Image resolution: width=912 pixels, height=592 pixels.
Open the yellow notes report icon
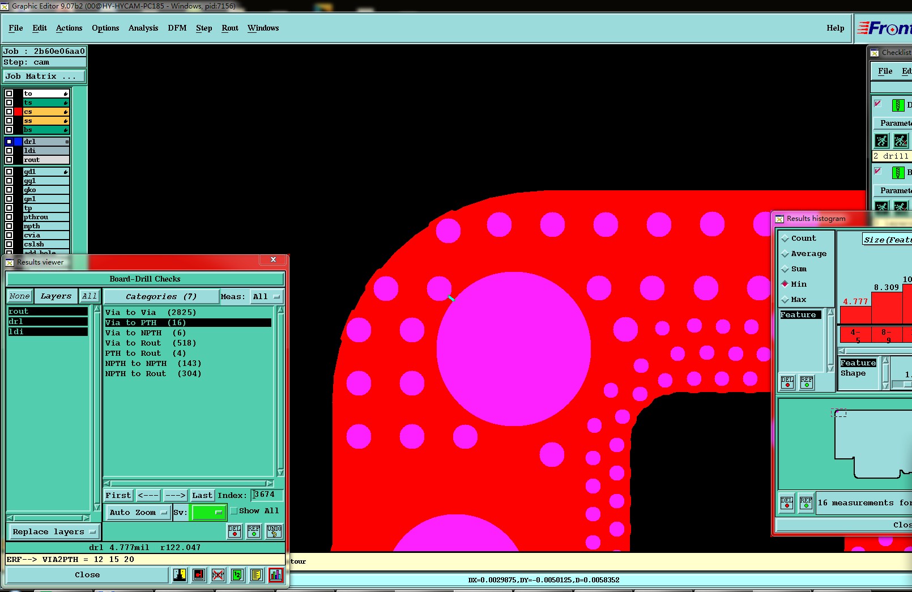pyautogui.click(x=256, y=575)
